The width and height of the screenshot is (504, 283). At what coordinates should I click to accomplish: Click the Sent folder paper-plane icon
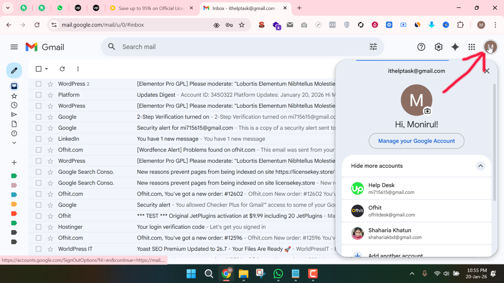point(14,114)
